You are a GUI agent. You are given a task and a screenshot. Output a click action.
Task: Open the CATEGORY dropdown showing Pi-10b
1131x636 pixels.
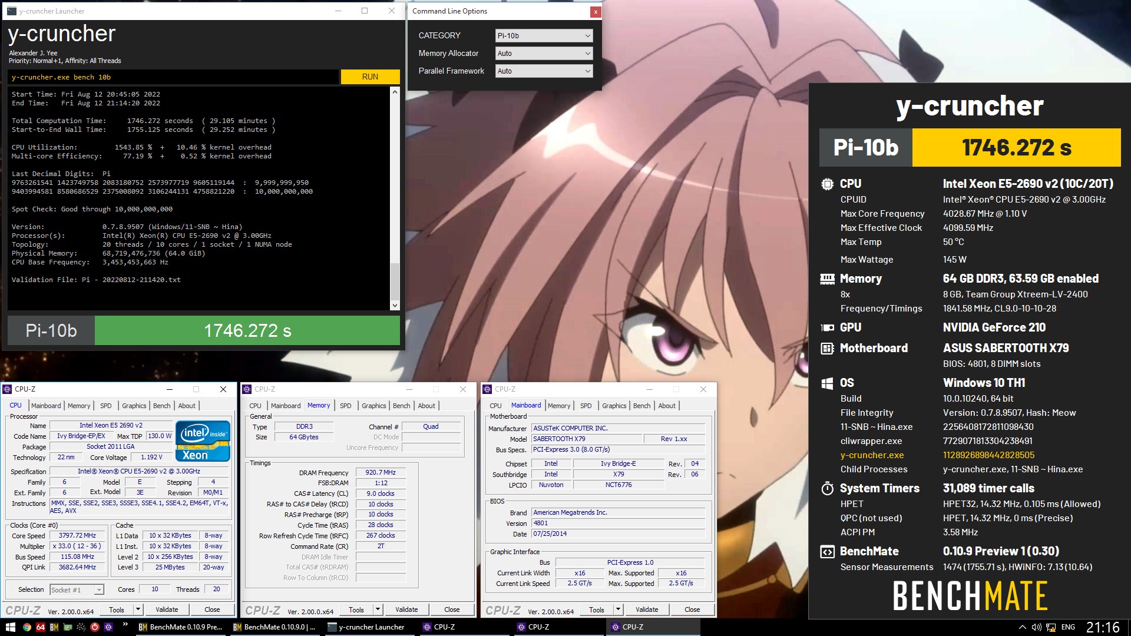(544, 36)
